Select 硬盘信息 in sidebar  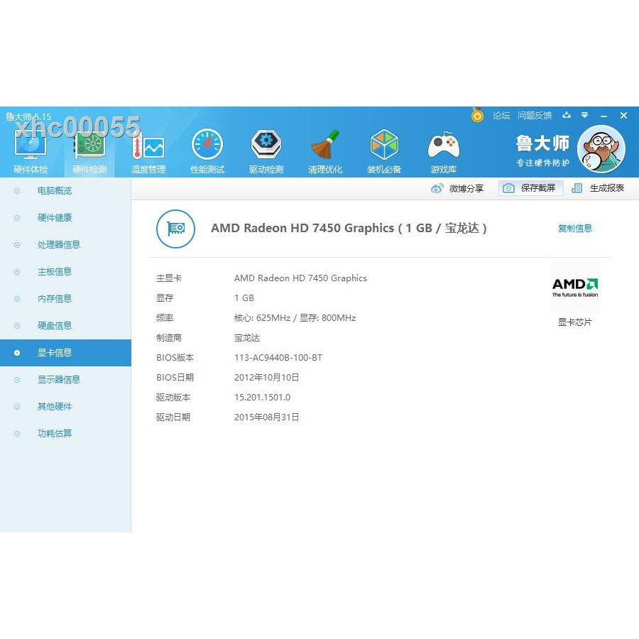coord(65,326)
